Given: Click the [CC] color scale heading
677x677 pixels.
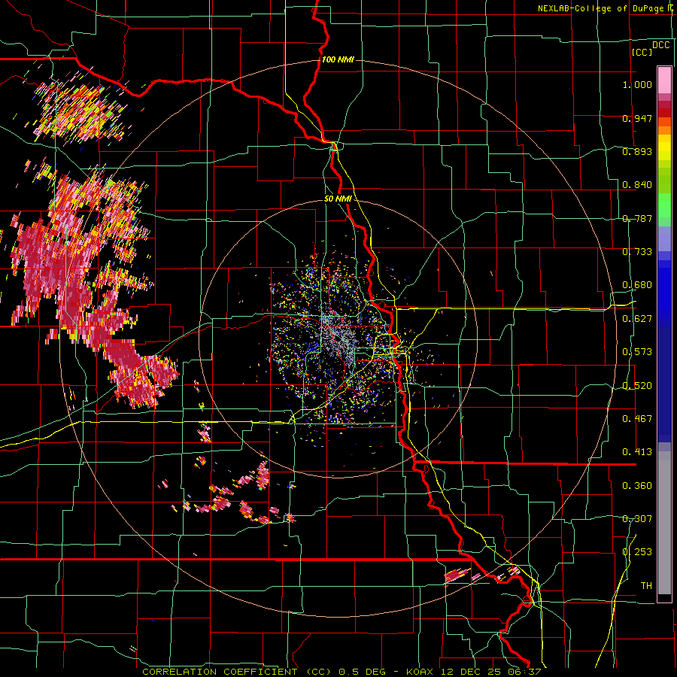Looking at the screenshot, I should [x=642, y=52].
